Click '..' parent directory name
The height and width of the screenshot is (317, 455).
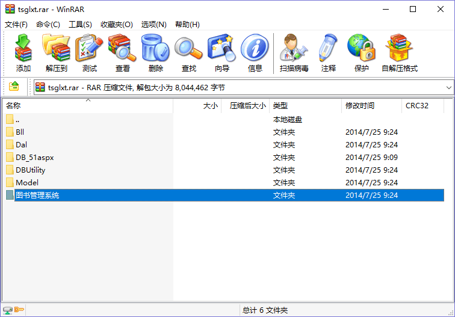(x=17, y=120)
